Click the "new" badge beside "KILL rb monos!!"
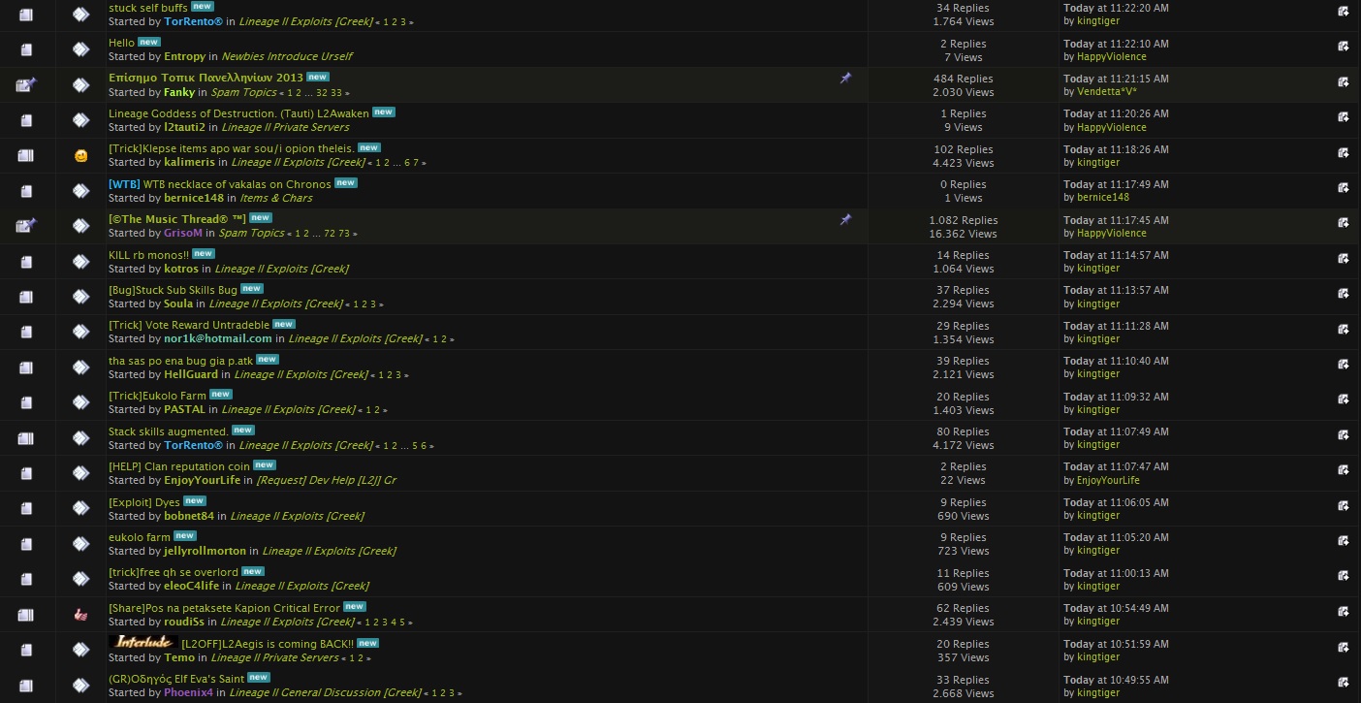1361x703 pixels. pyautogui.click(x=203, y=254)
